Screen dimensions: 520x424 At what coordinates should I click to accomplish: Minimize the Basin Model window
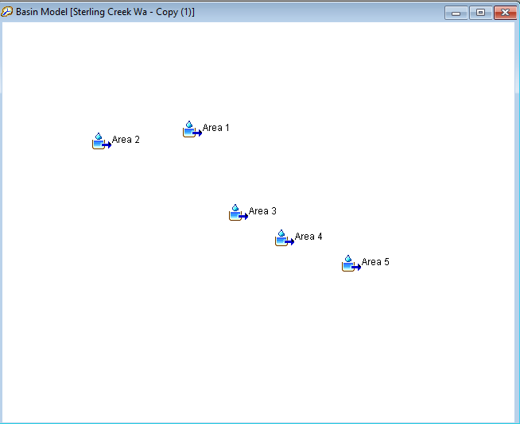[x=456, y=13]
